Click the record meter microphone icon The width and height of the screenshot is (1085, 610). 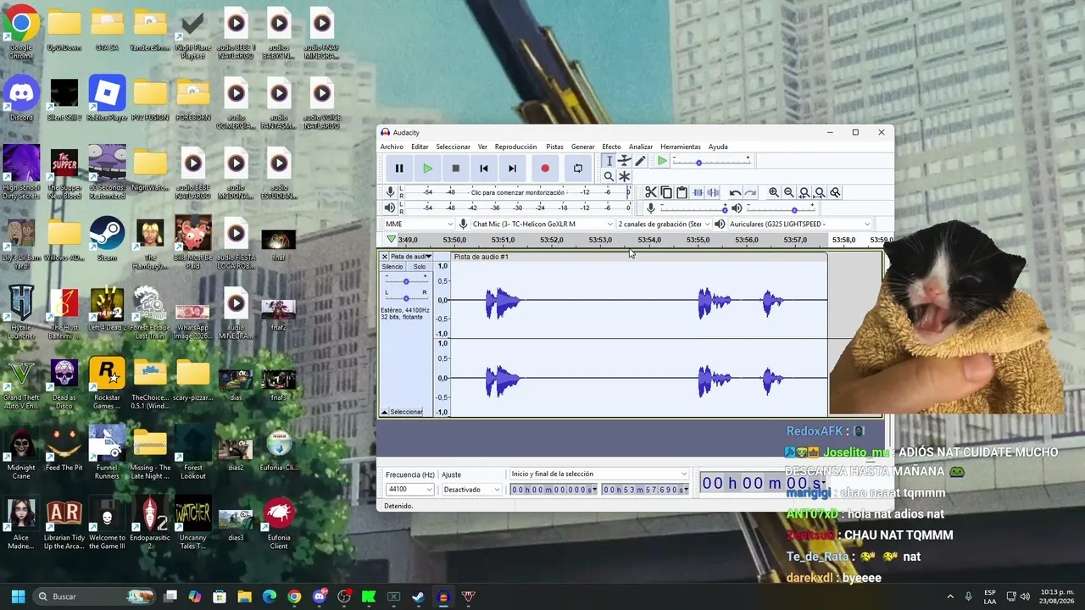tap(391, 192)
